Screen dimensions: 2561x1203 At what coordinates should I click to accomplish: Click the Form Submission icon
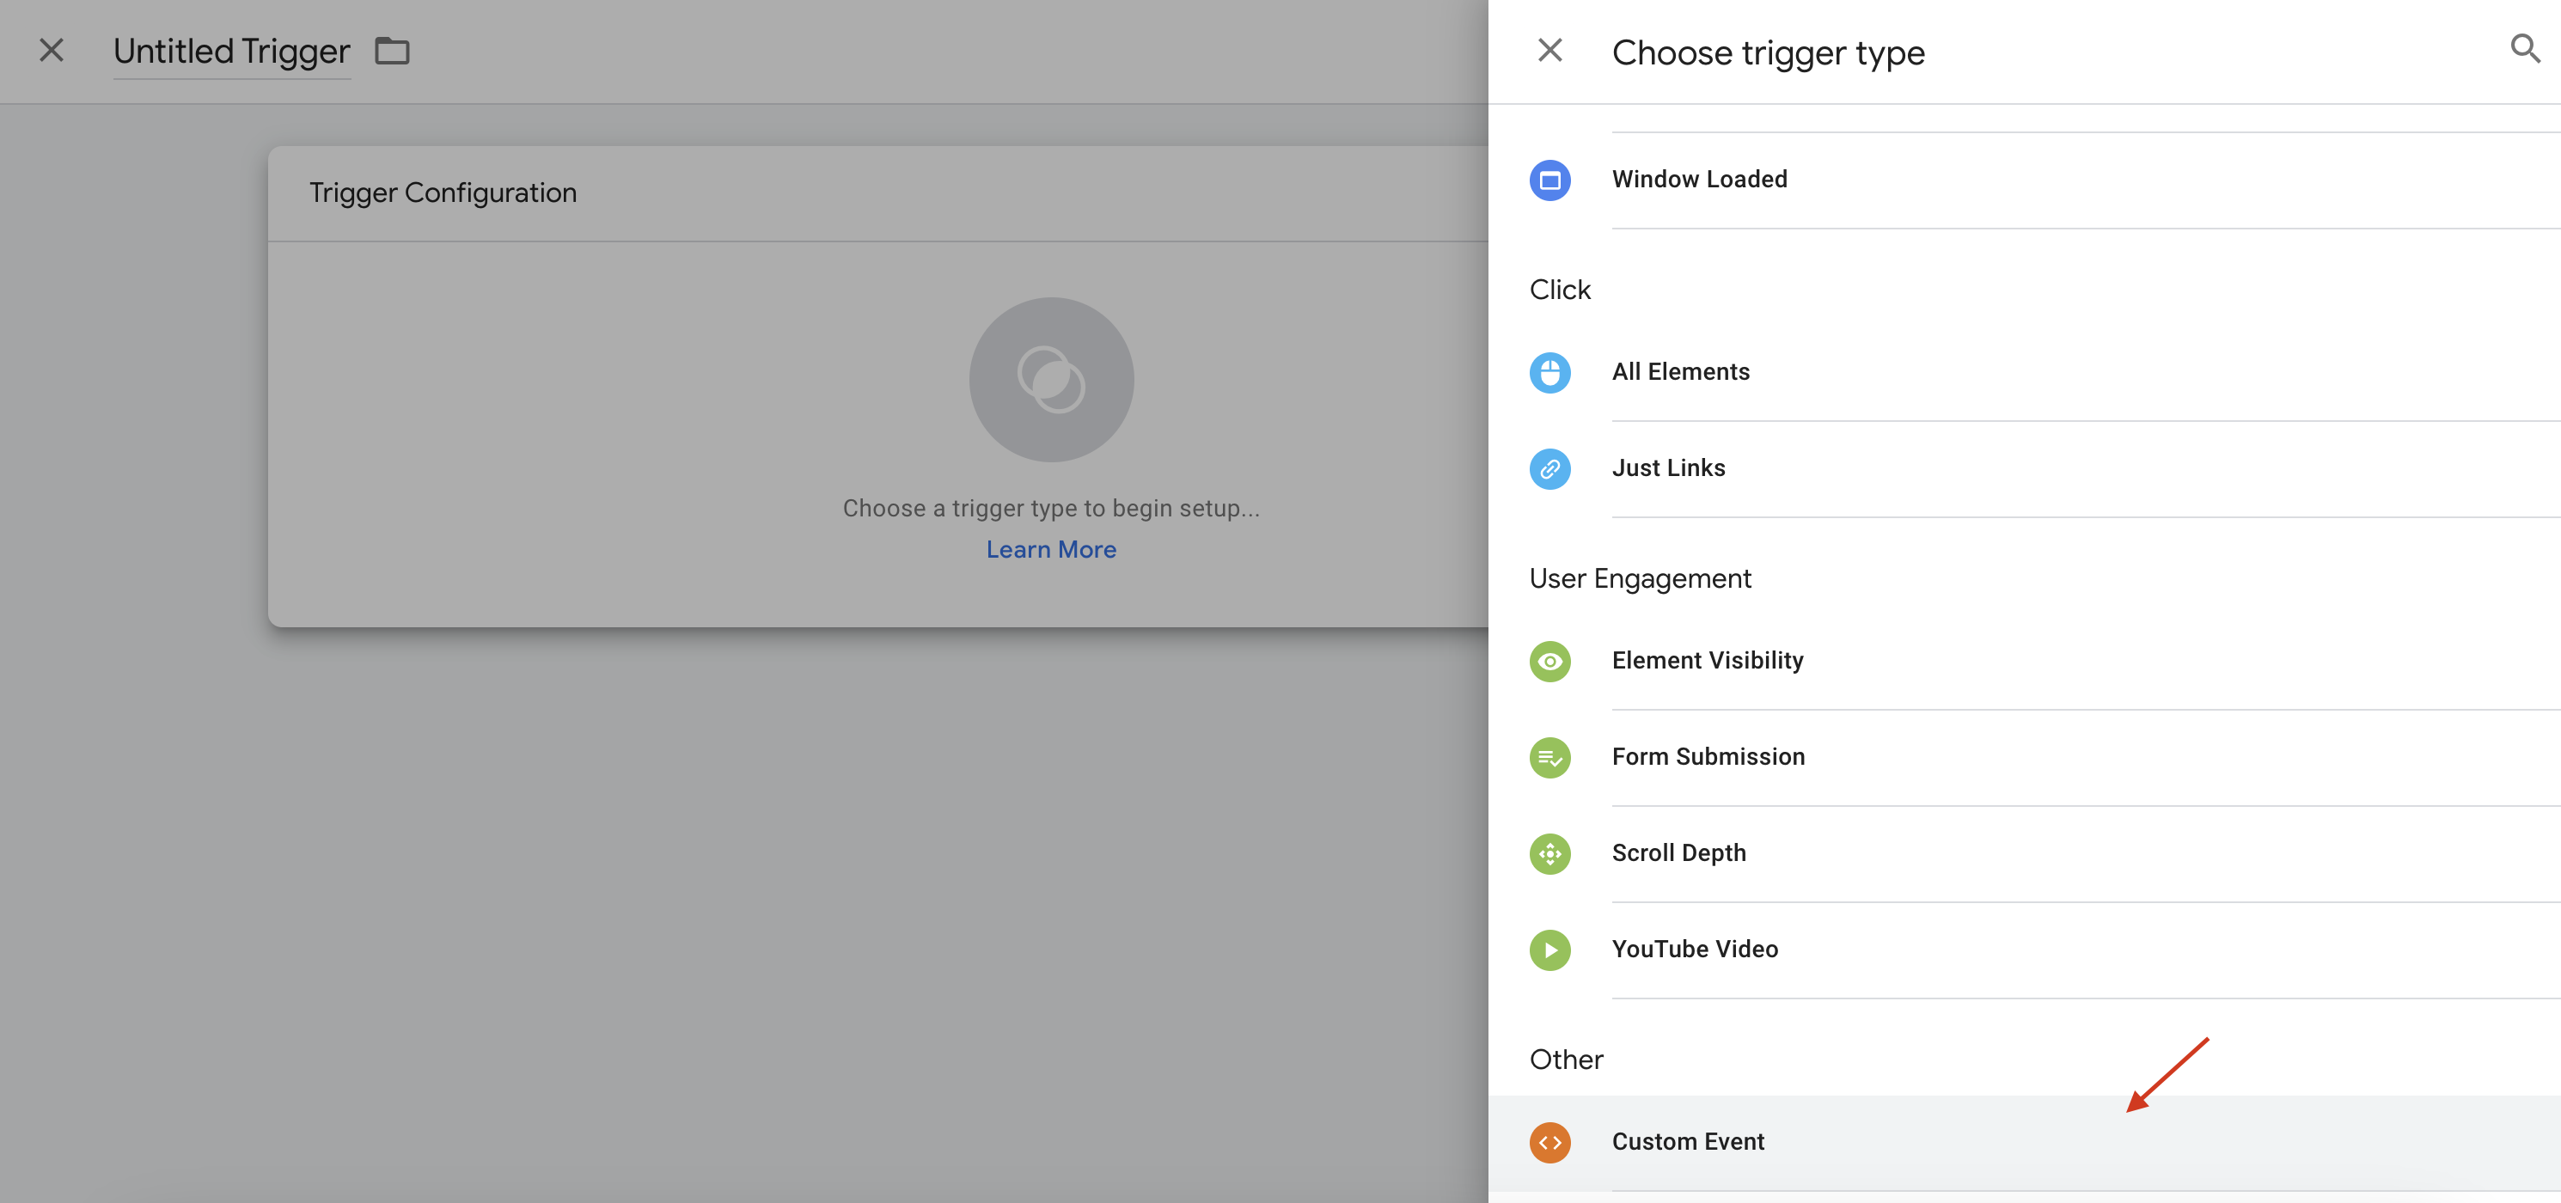click(x=1550, y=758)
